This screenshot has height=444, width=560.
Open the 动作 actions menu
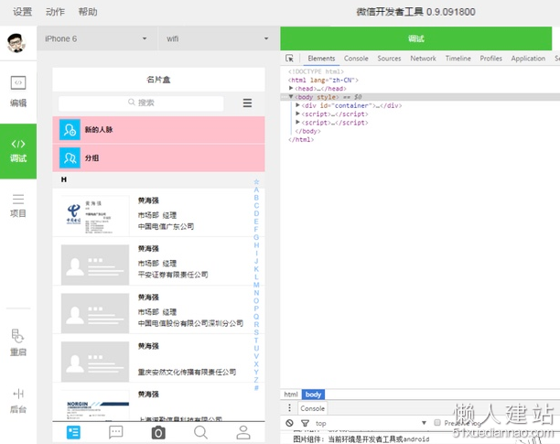tap(55, 12)
